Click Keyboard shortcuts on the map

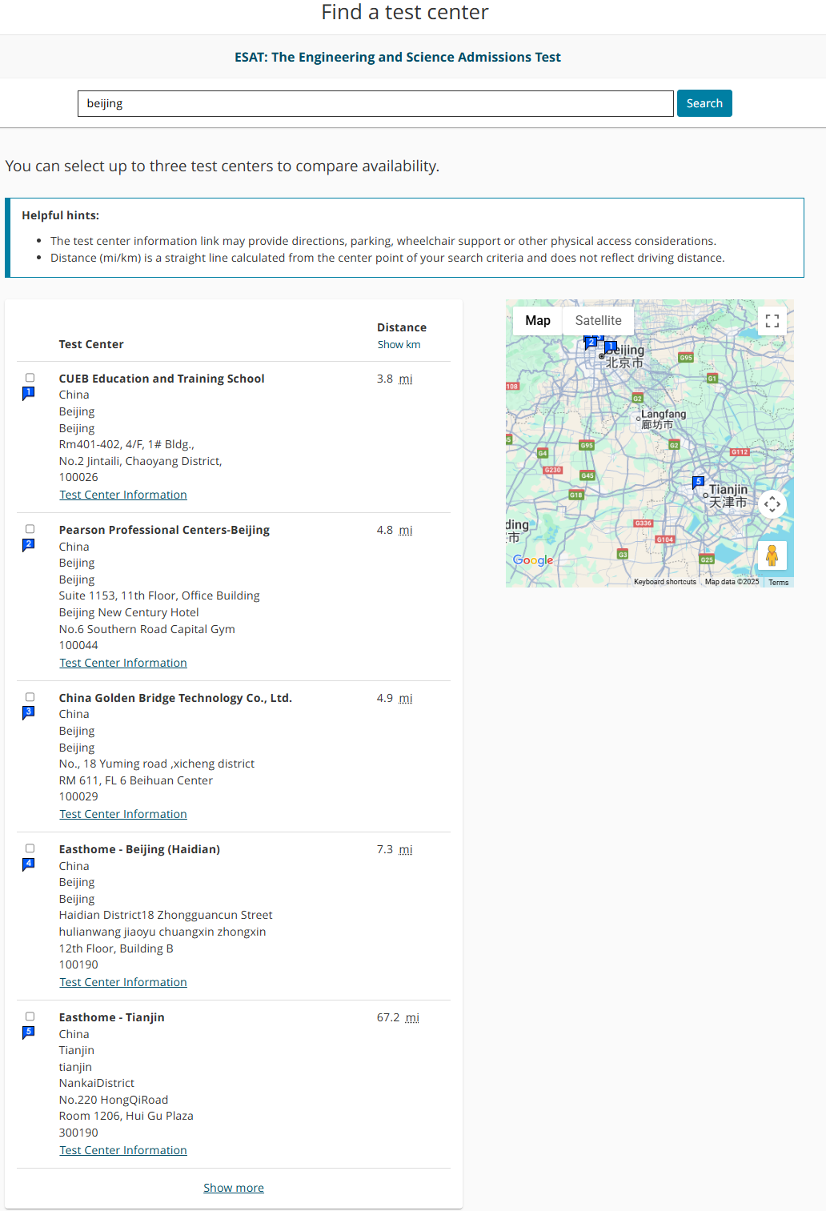point(665,582)
